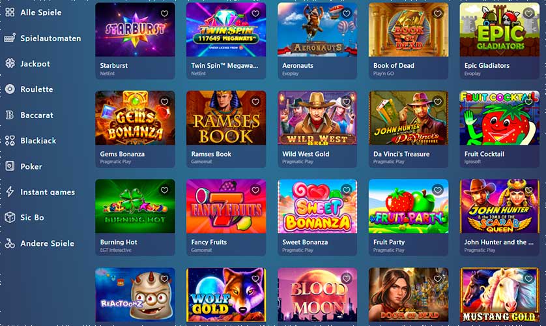Image resolution: width=546 pixels, height=326 pixels.
Task: Toggle the favorite heart on Fruit Party
Action: tap(437, 190)
